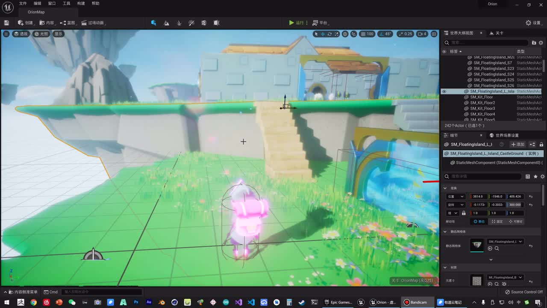
Task: Choose the viewport scale tool
Action: point(336,34)
